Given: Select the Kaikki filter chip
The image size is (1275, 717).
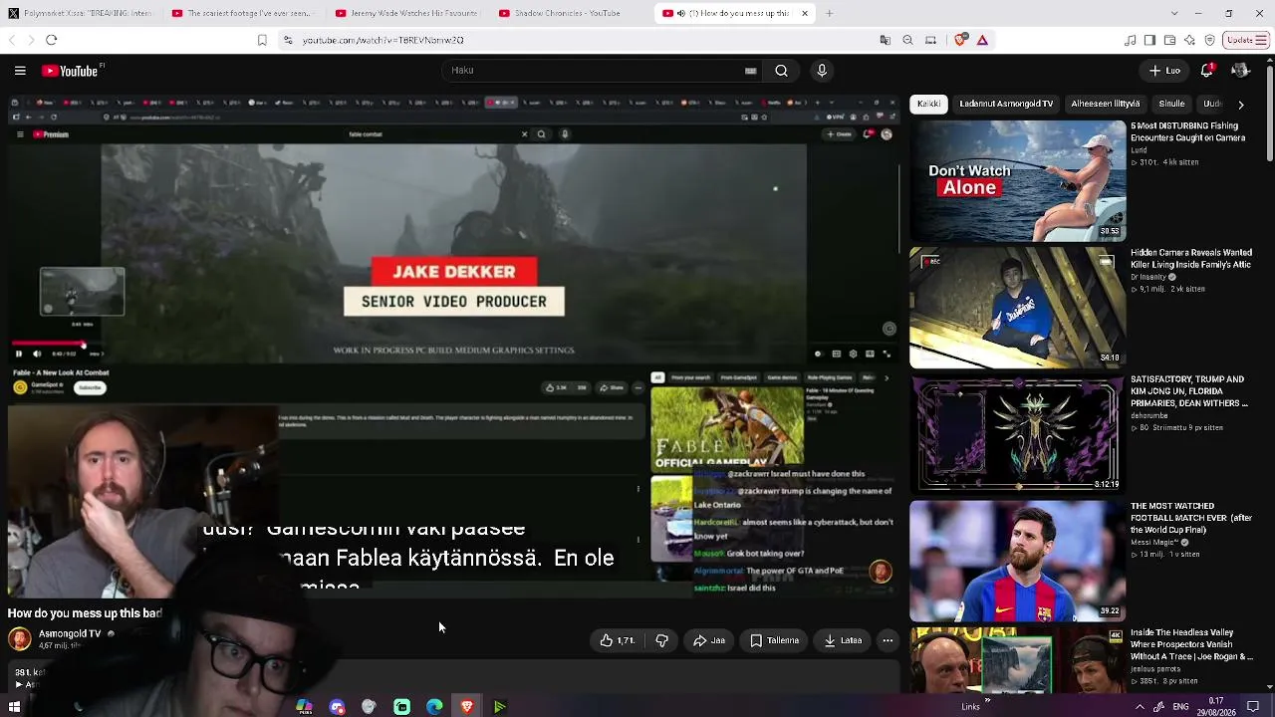Looking at the screenshot, I should [x=928, y=104].
